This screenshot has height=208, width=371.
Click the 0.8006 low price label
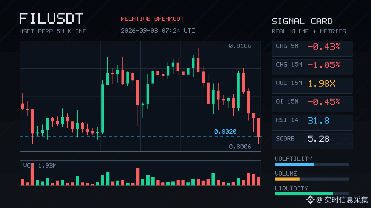coord(240,147)
